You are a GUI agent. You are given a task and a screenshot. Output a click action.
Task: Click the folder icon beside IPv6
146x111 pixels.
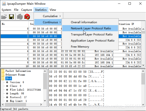[3, 78]
